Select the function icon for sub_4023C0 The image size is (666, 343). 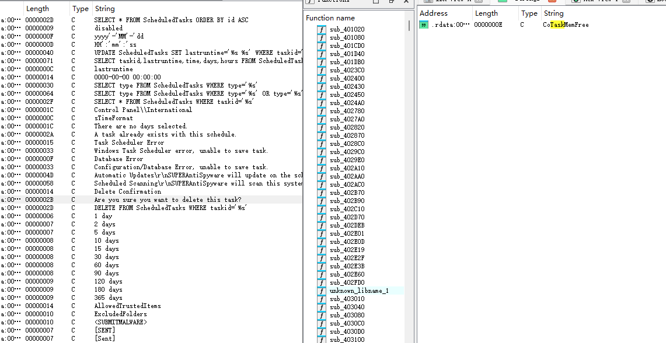[322, 70]
